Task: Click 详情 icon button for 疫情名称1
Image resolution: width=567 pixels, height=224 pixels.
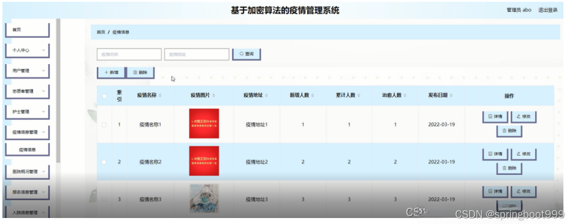Action: [495, 117]
